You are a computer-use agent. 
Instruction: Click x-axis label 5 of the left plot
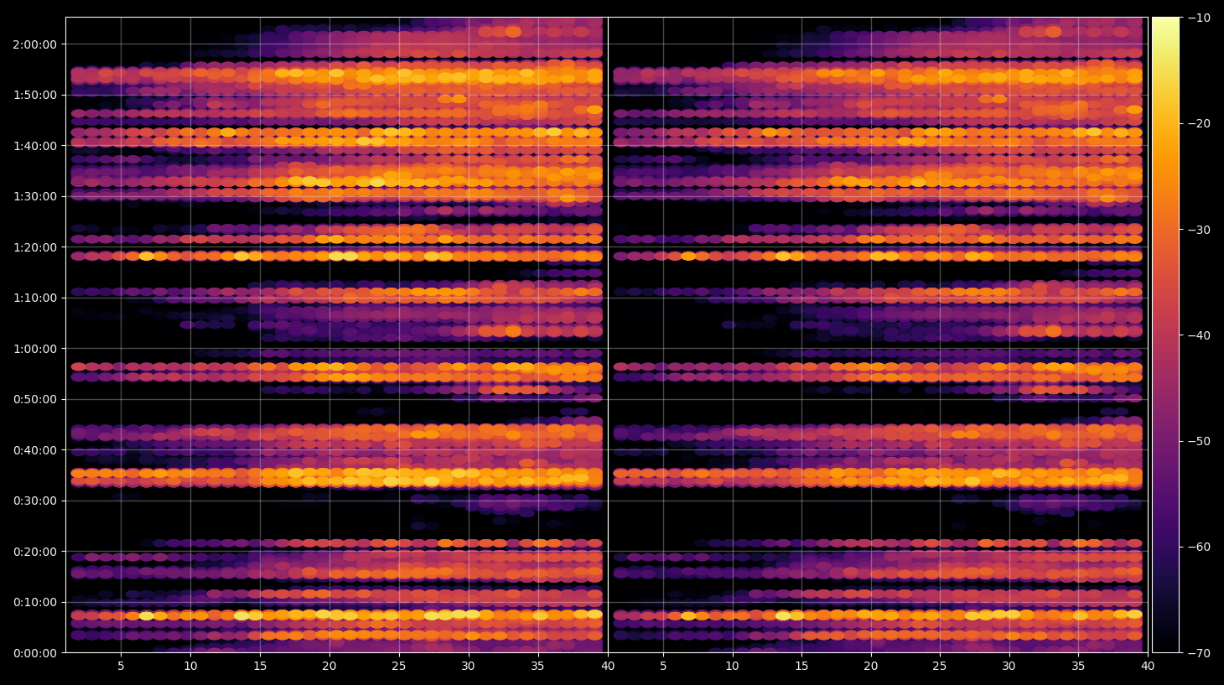click(121, 667)
